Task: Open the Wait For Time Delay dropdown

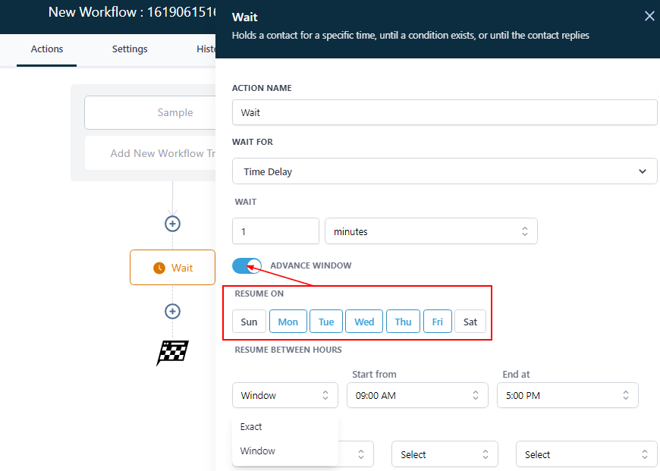Action: (x=445, y=171)
